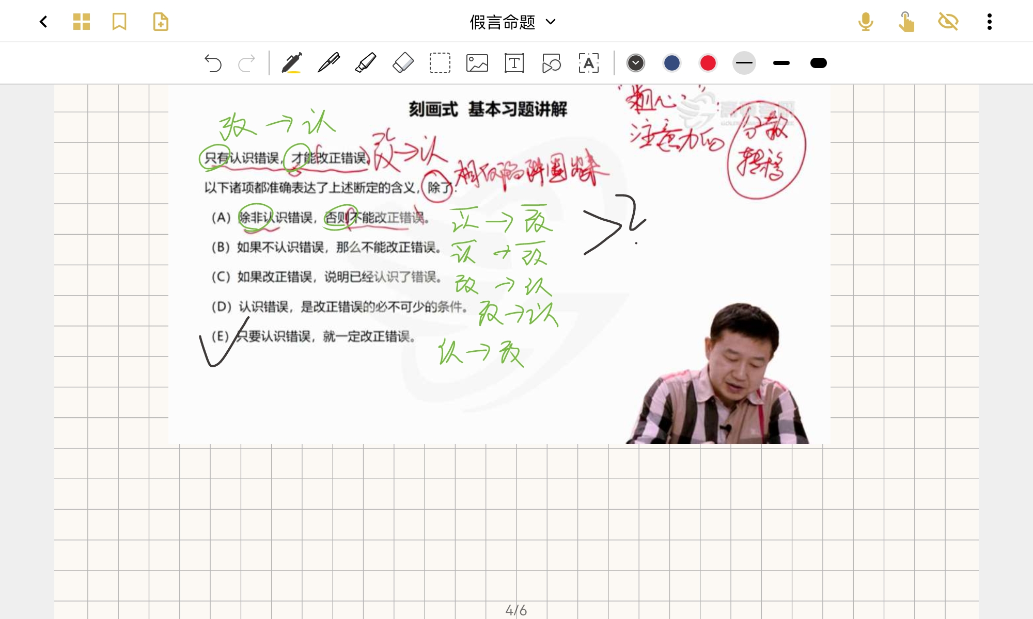1033x619 pixels.
Task: Select the text box tool
Action: tap(514, 63)
